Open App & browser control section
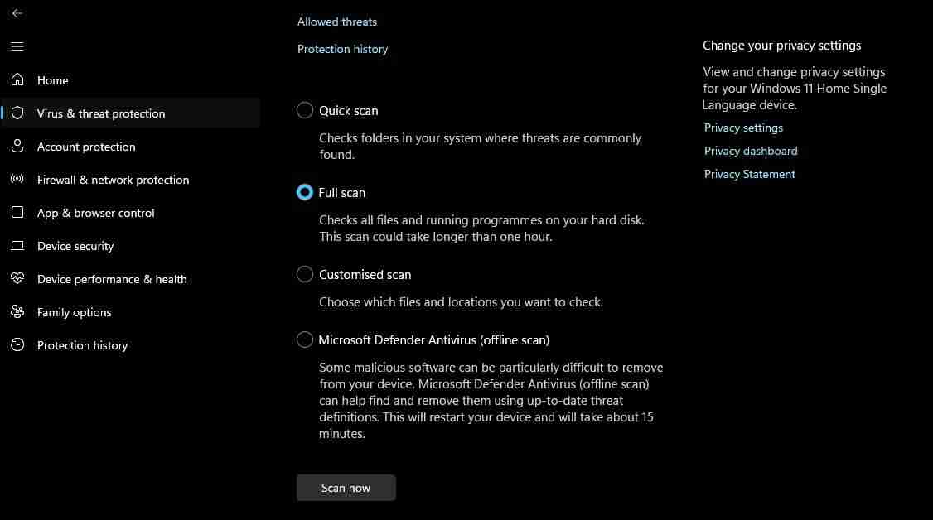The width and height of the screenshot is (933, 520). coord(95,213)
